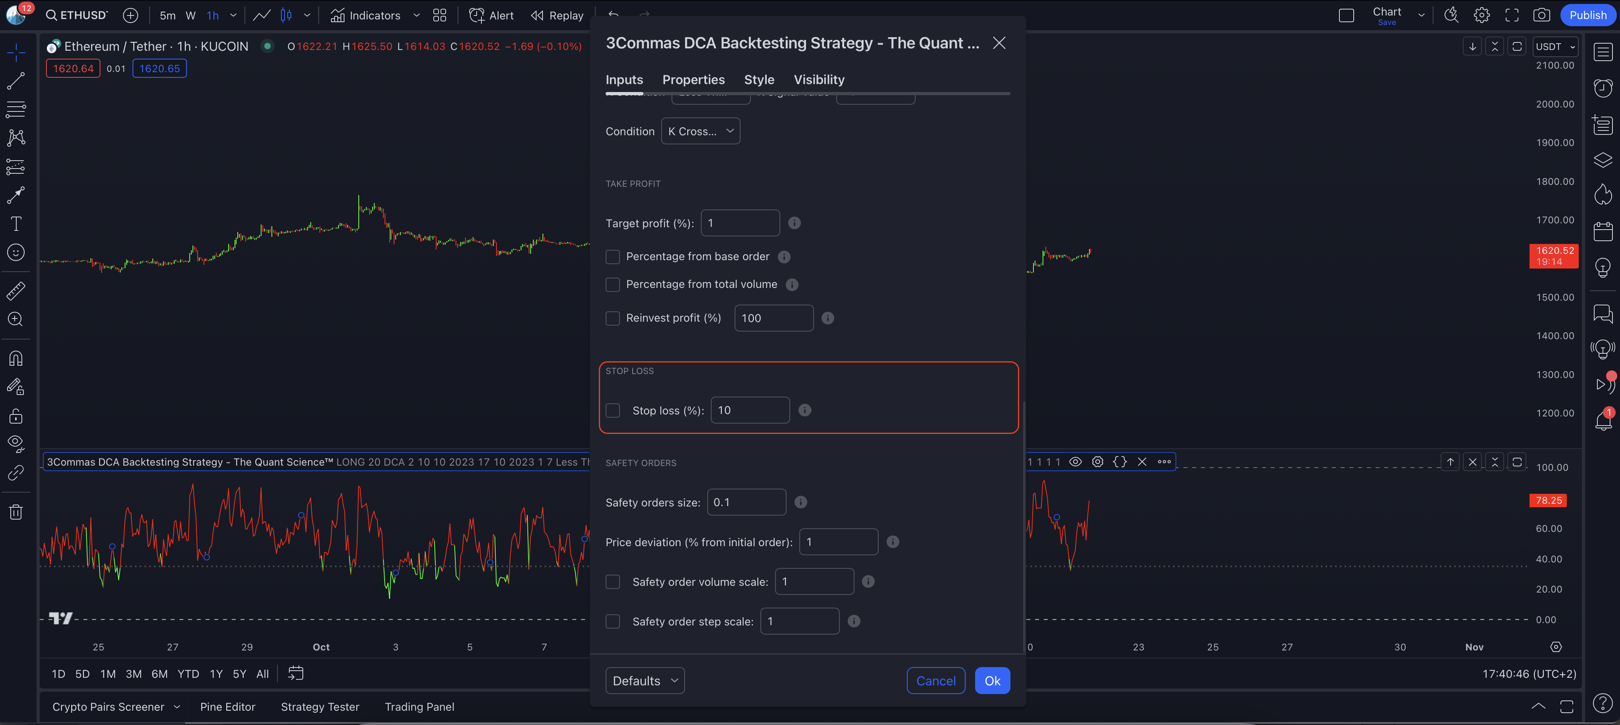Click the Replay button in toolbar

pyautogui.click(x=556, y=15)
